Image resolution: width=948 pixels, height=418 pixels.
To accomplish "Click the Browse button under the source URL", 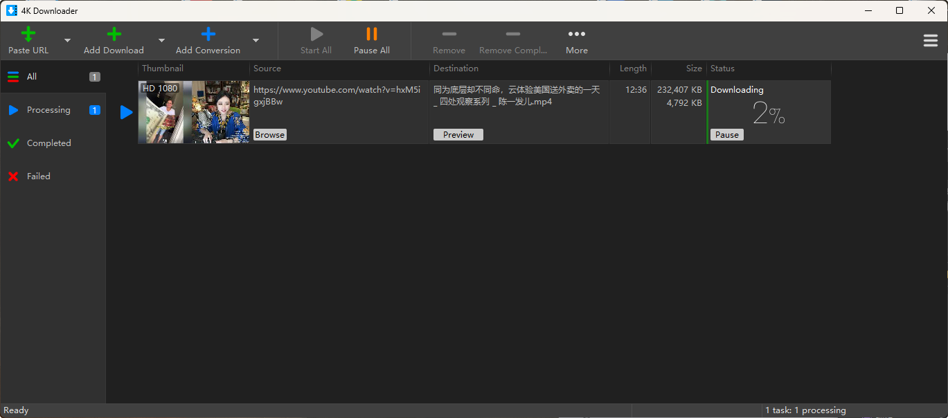I will point(269,135).
